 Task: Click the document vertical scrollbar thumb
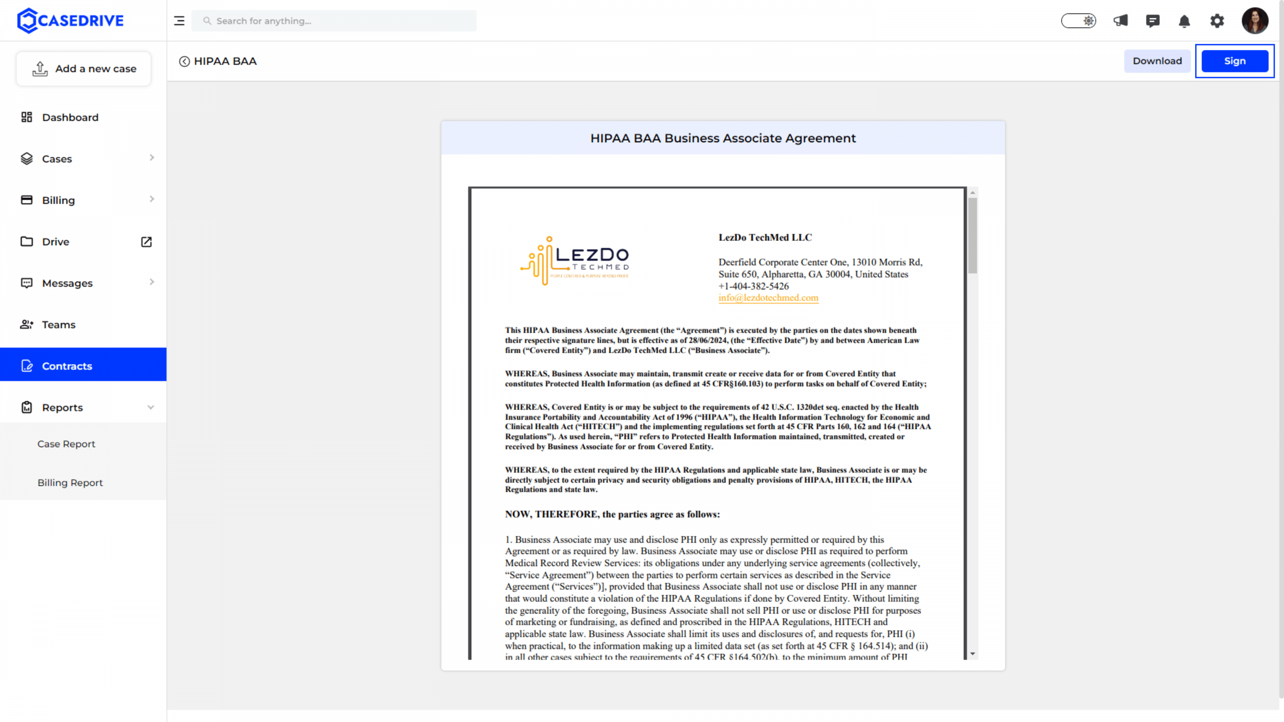[x=972, y=236]
